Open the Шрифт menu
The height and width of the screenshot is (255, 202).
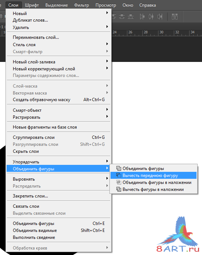(32, 5)
